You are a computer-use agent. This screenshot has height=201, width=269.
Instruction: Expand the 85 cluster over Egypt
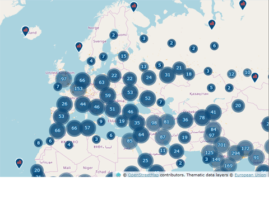(x=129, y=141)
